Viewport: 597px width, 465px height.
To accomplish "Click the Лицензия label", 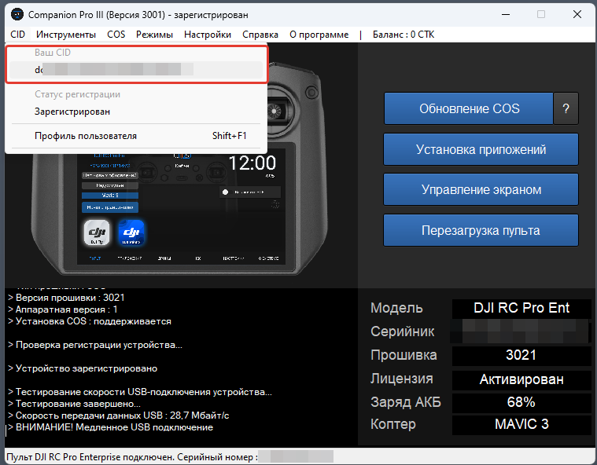I will point(402,379).
